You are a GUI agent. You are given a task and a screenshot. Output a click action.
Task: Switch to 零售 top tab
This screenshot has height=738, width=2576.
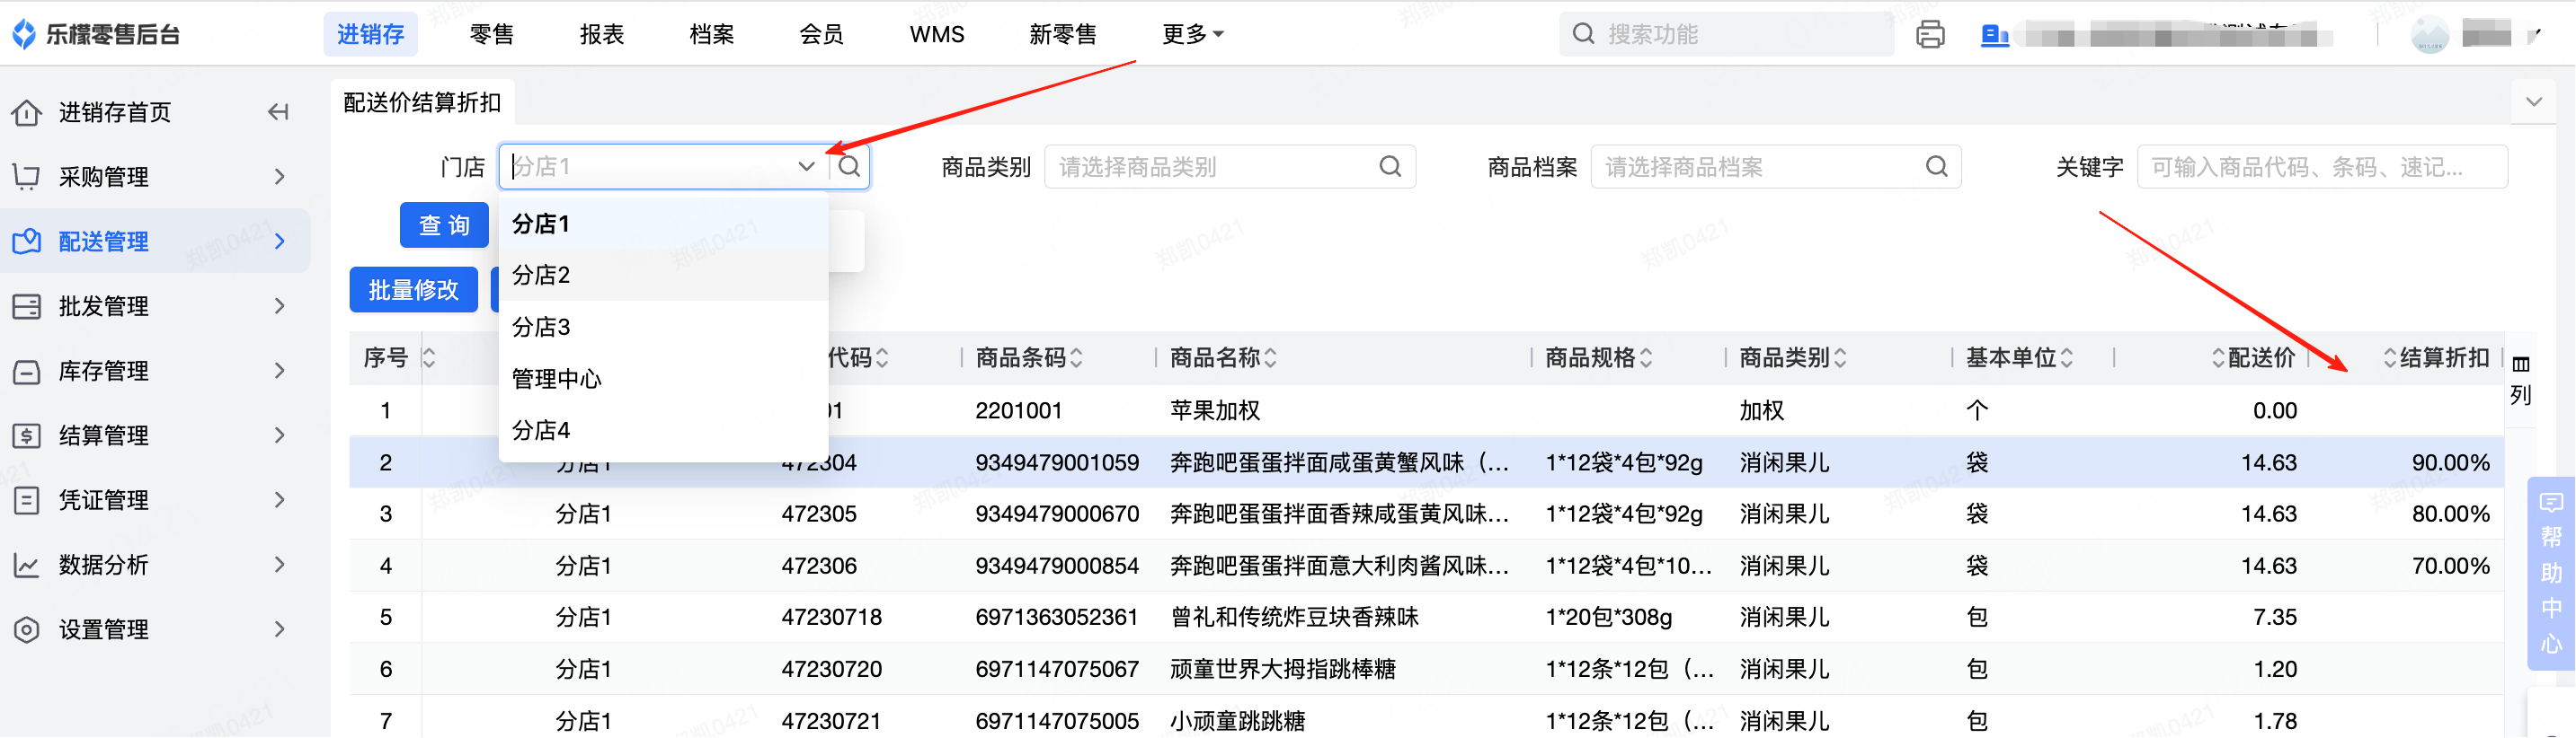491,34
